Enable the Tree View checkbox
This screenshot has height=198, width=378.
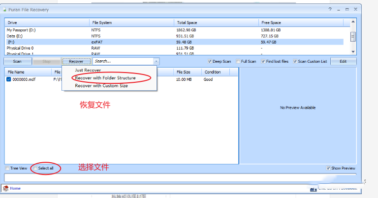pyautogui.click(x=7, y=168)
